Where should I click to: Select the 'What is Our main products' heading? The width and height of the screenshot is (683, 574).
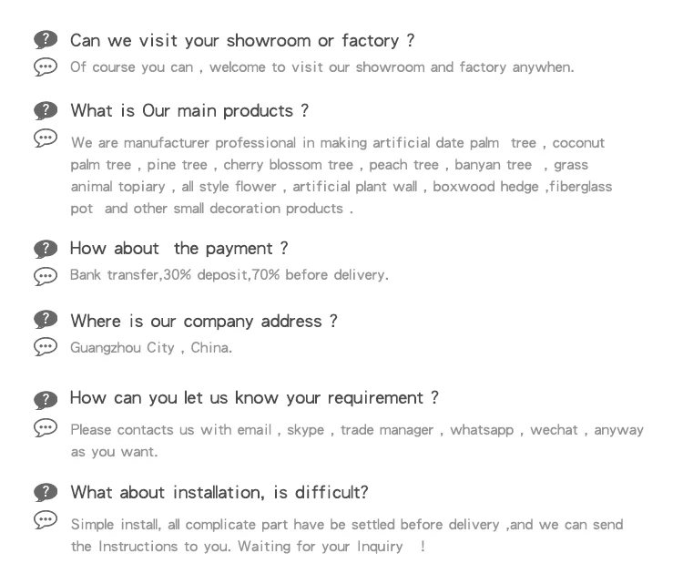189,111
